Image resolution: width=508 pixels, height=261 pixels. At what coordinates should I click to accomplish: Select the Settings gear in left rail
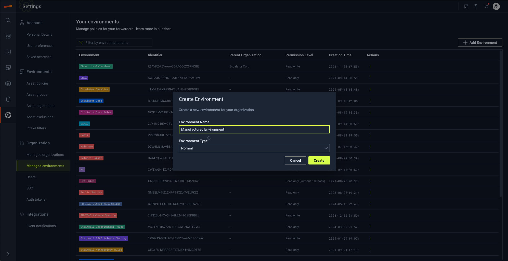(x=8, y=115)
